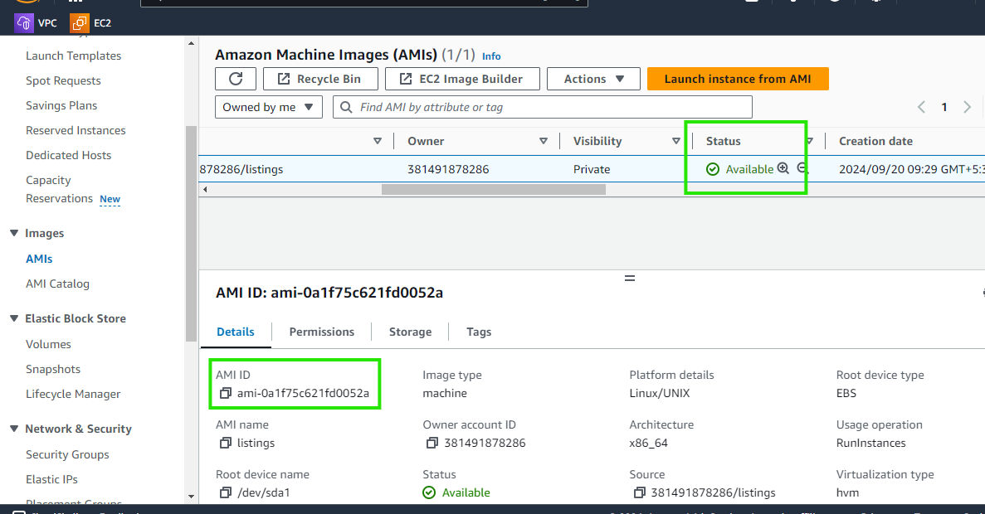
Task: Collapse the Images sidebar section
Action: click(14, 234)
